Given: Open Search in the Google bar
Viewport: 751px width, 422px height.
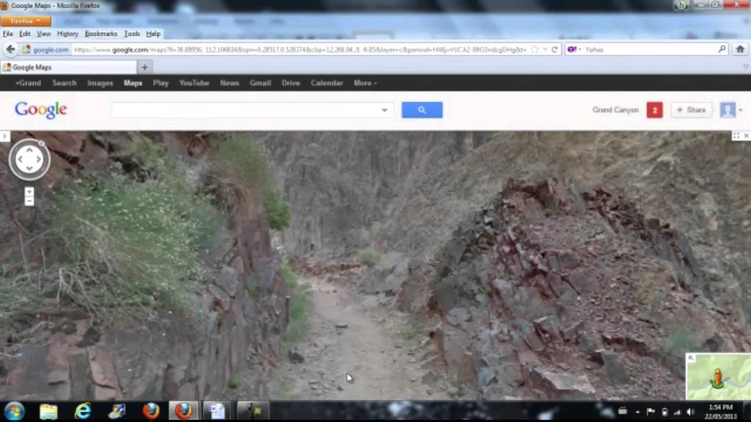Looking at the screenshot, I should (x=65, y=83).
